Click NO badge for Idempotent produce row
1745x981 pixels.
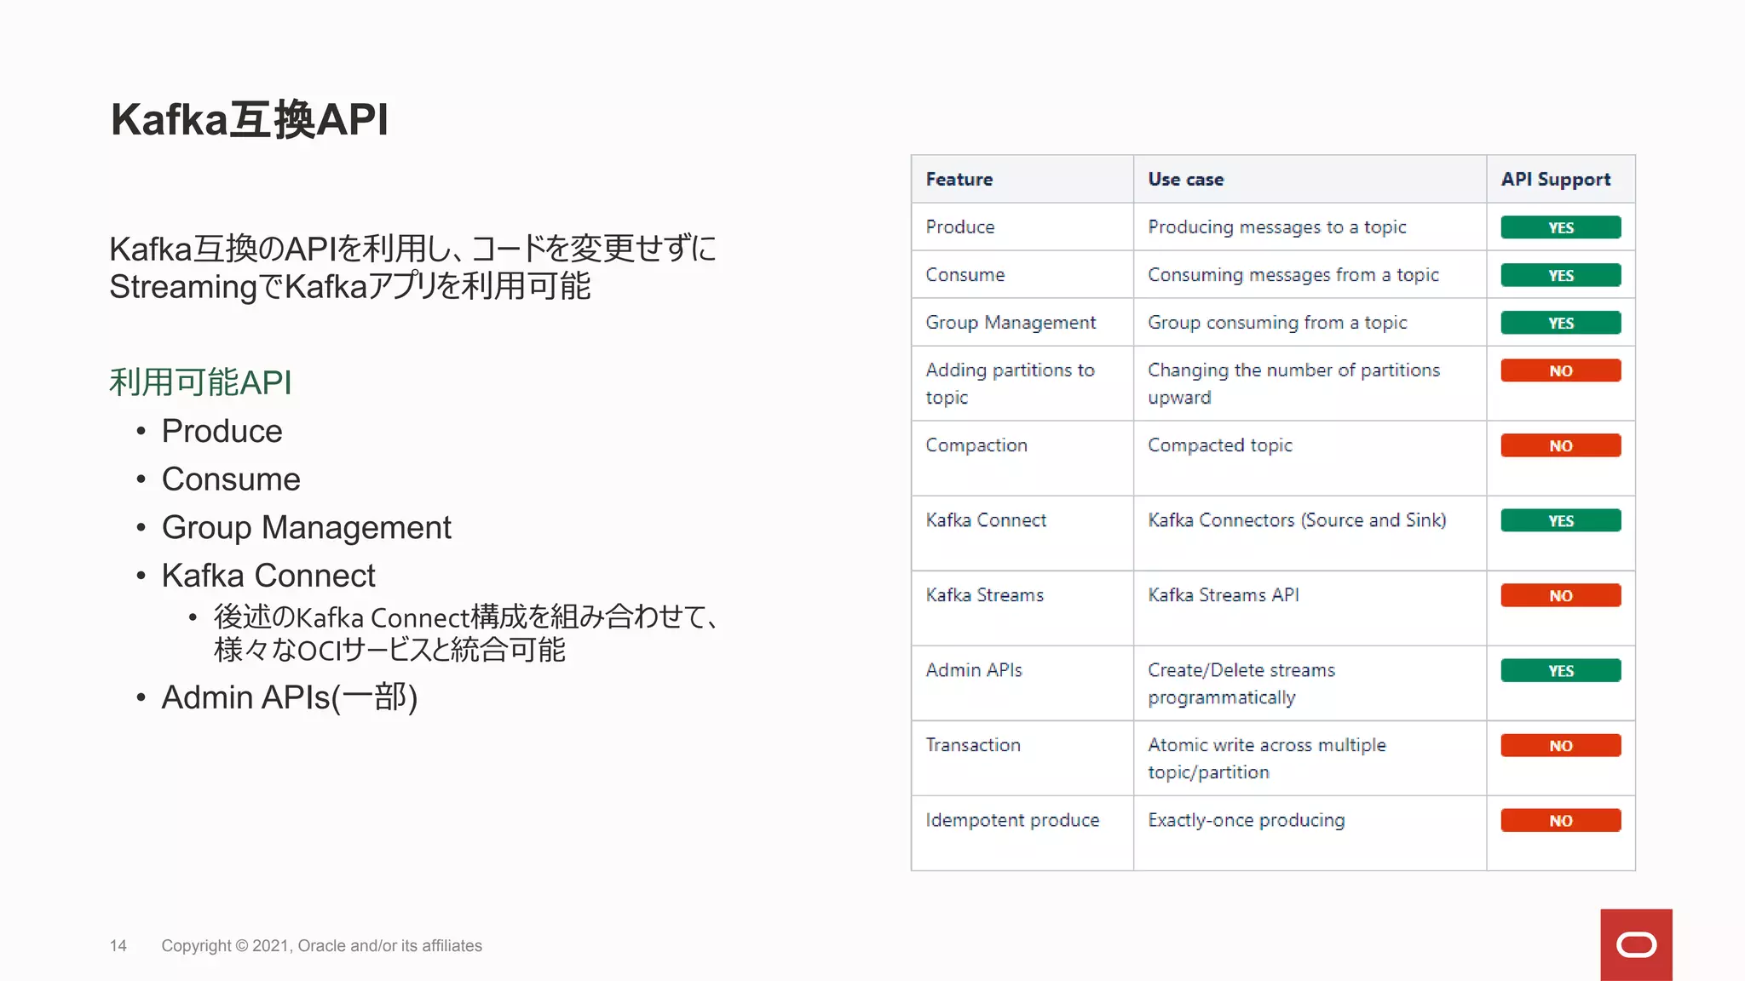pyautogui.click(x=1561, y=820)
